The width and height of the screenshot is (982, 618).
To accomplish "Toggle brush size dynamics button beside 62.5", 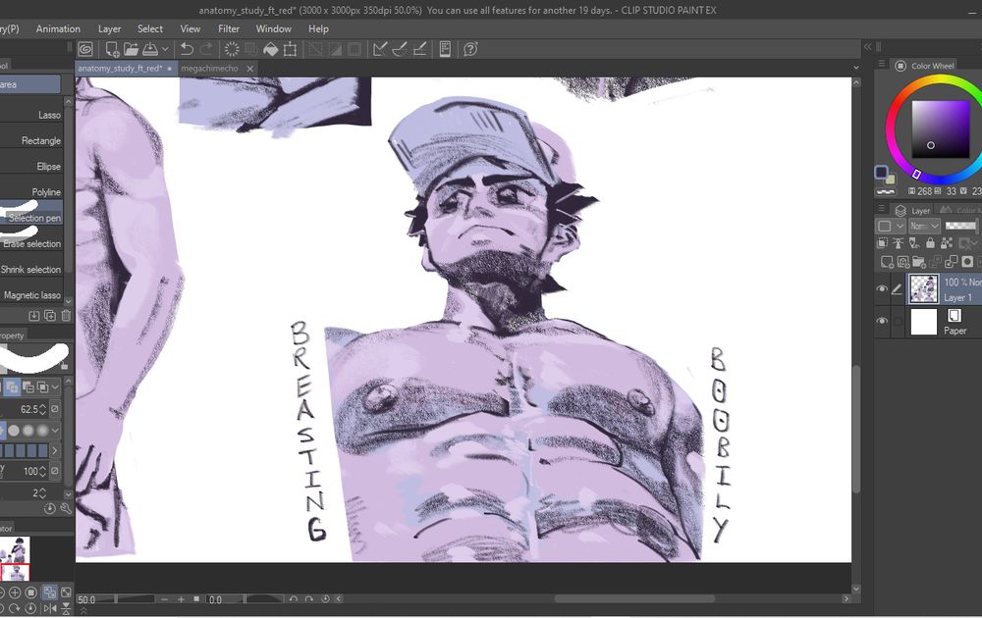I will [x=55, y=409].
